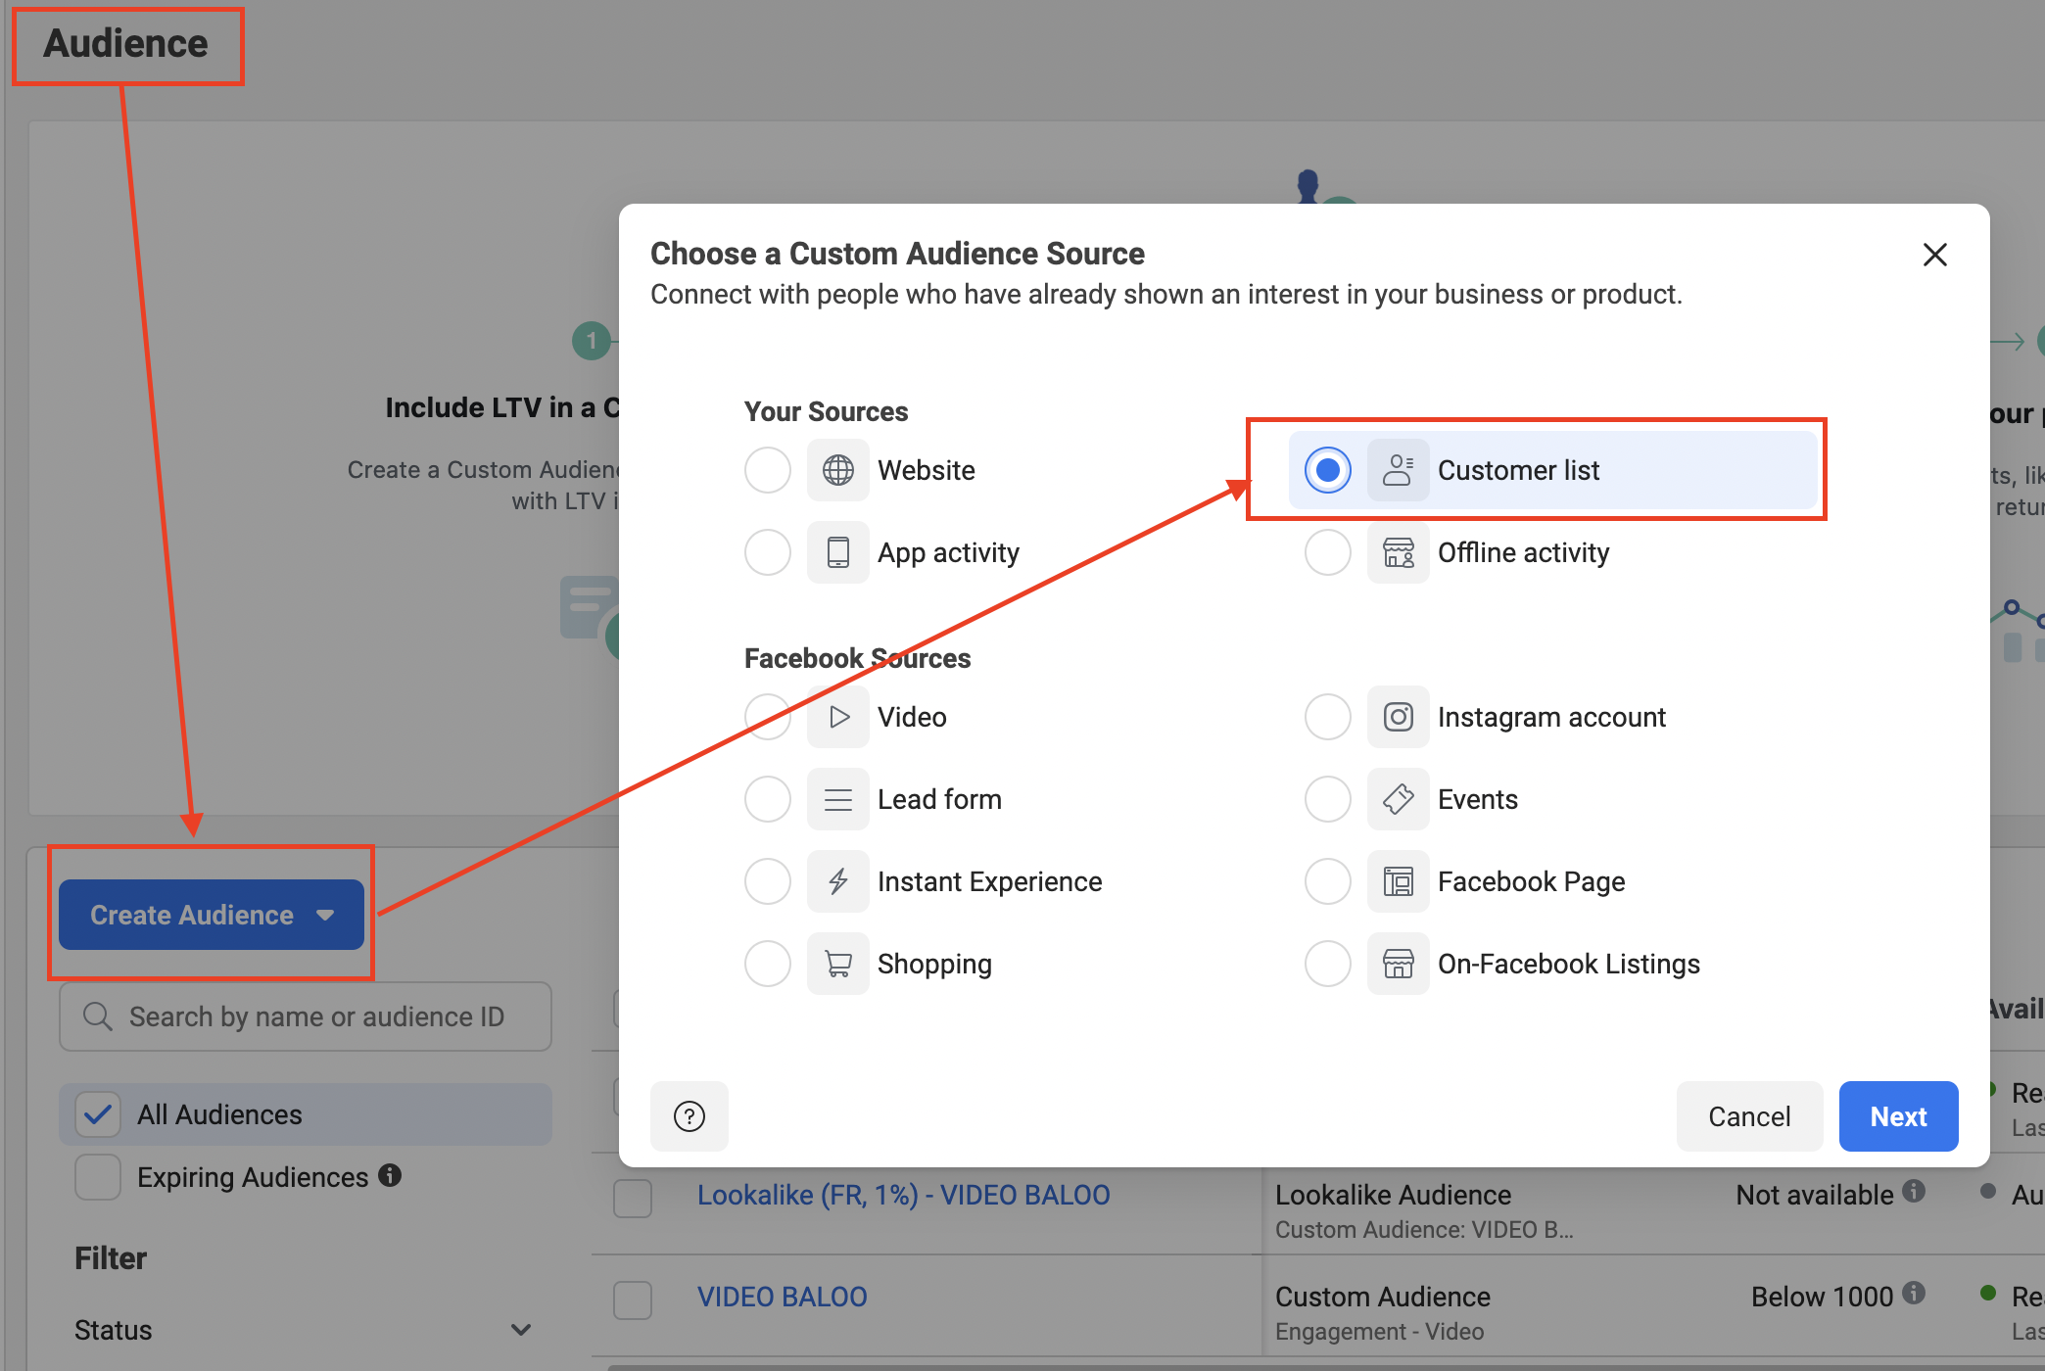Viewport: 2045px width, 1371px height.
Task: Click the info icon next to Below 1000
Action: pyautogui.click(x=1914, y=1293)
